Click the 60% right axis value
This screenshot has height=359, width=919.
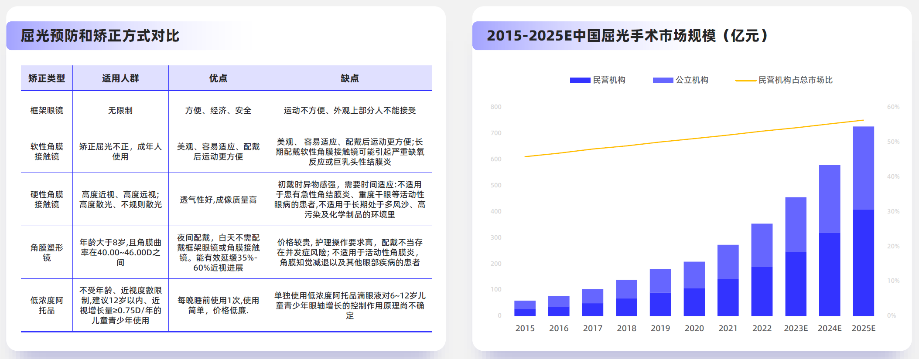(x=893, y=107)
